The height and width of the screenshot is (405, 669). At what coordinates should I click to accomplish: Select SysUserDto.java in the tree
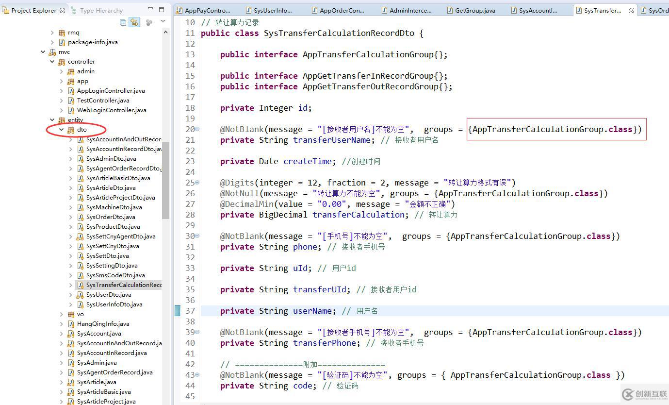click(x=109, y=295)
